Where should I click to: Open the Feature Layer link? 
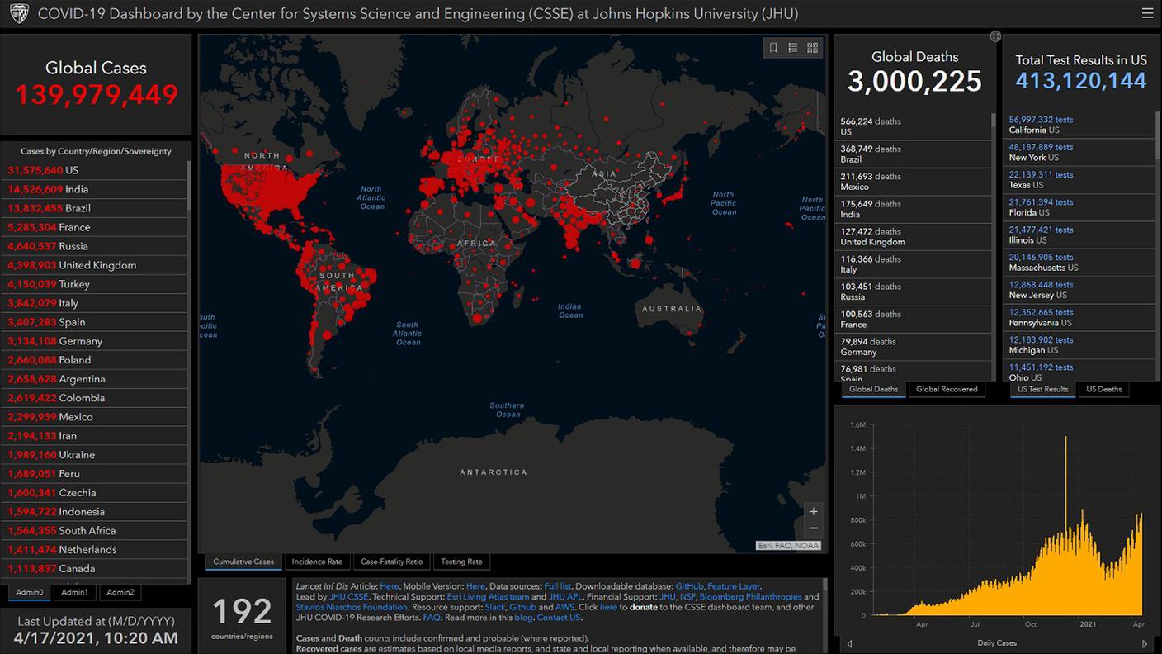coord(734,586)
